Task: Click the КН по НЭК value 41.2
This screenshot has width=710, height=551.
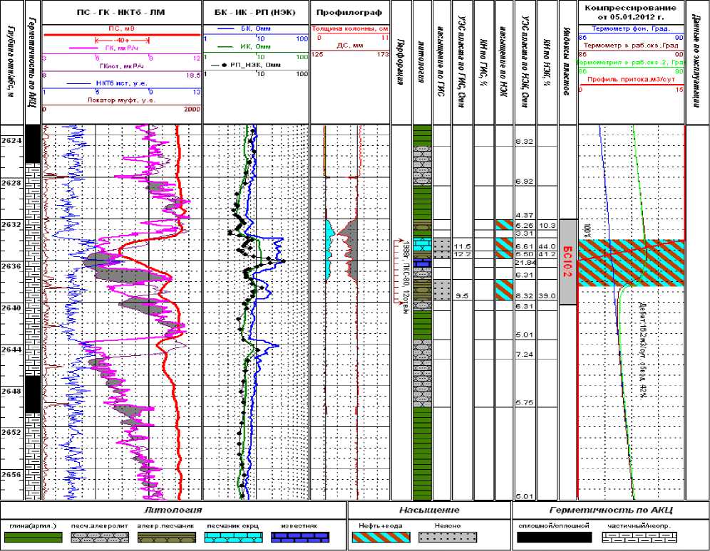Action: point(547,254)
